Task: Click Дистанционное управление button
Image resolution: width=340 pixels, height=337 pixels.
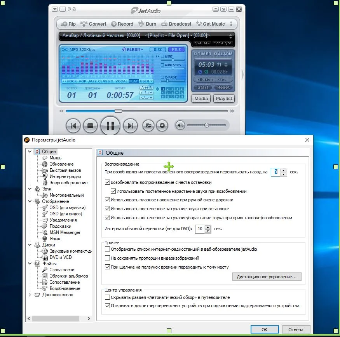Action: tap(267, 277)
